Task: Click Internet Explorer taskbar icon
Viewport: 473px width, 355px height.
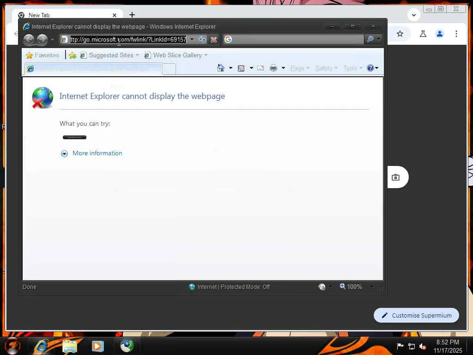Action: coord(41,346)
